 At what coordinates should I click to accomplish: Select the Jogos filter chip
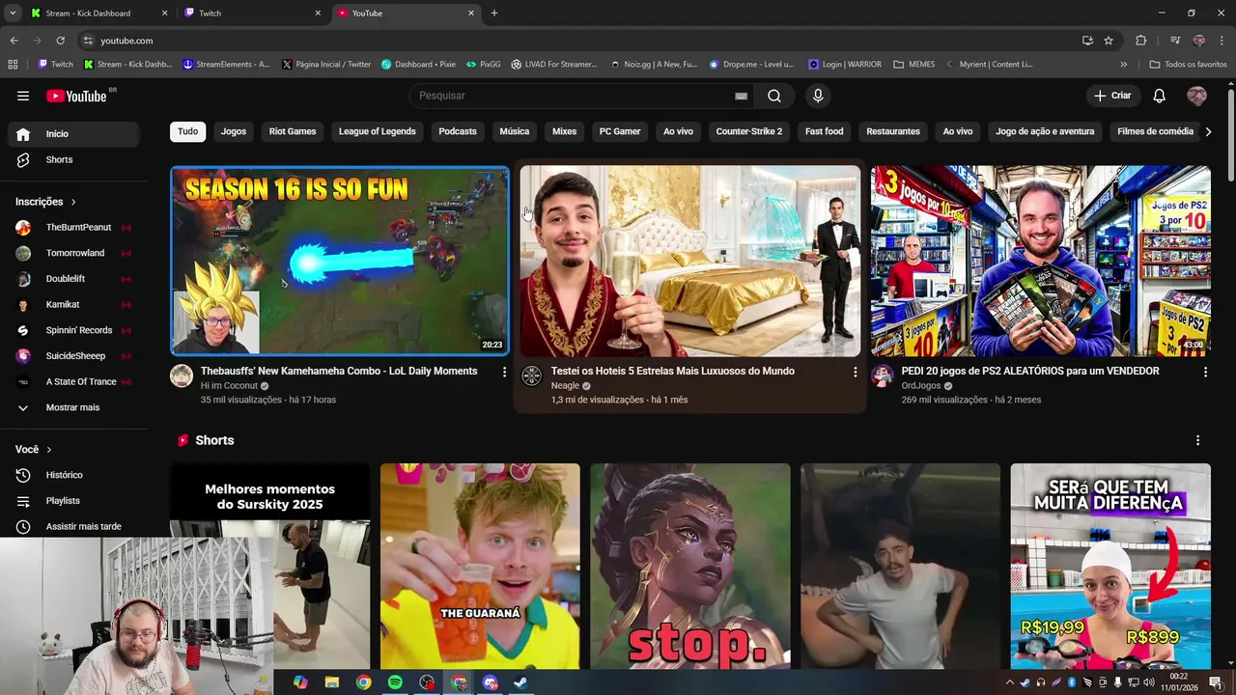coord(234,131)
